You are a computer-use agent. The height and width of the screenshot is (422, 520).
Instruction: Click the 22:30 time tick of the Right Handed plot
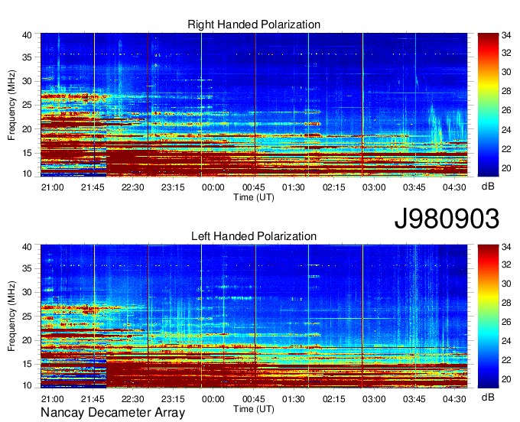[132, 187]
